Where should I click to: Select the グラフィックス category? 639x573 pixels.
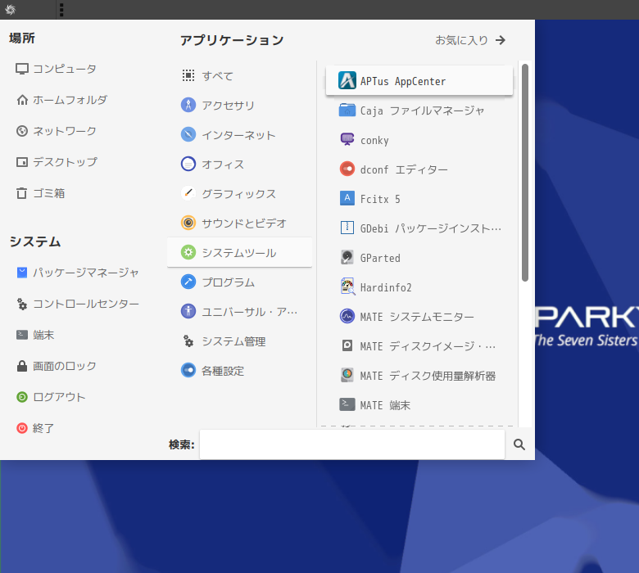239,193
